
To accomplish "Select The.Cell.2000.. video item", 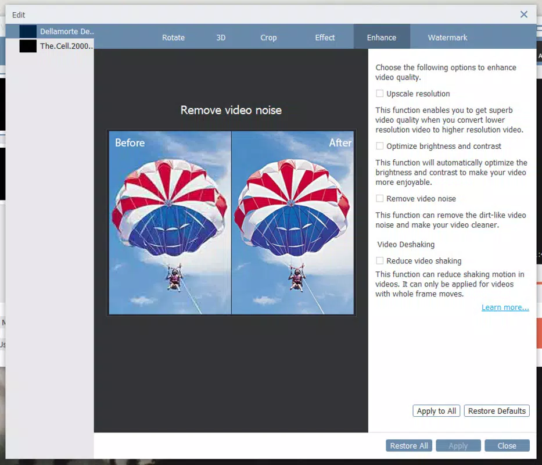I will (x=50, y=46).
